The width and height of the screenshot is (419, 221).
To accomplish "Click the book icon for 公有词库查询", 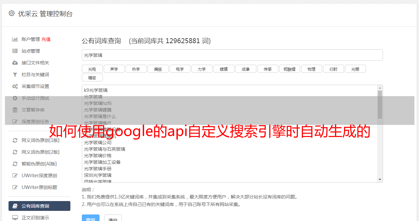I will (15, 206).
